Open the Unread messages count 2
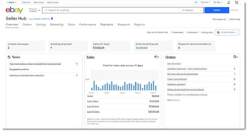 [9, 48]
